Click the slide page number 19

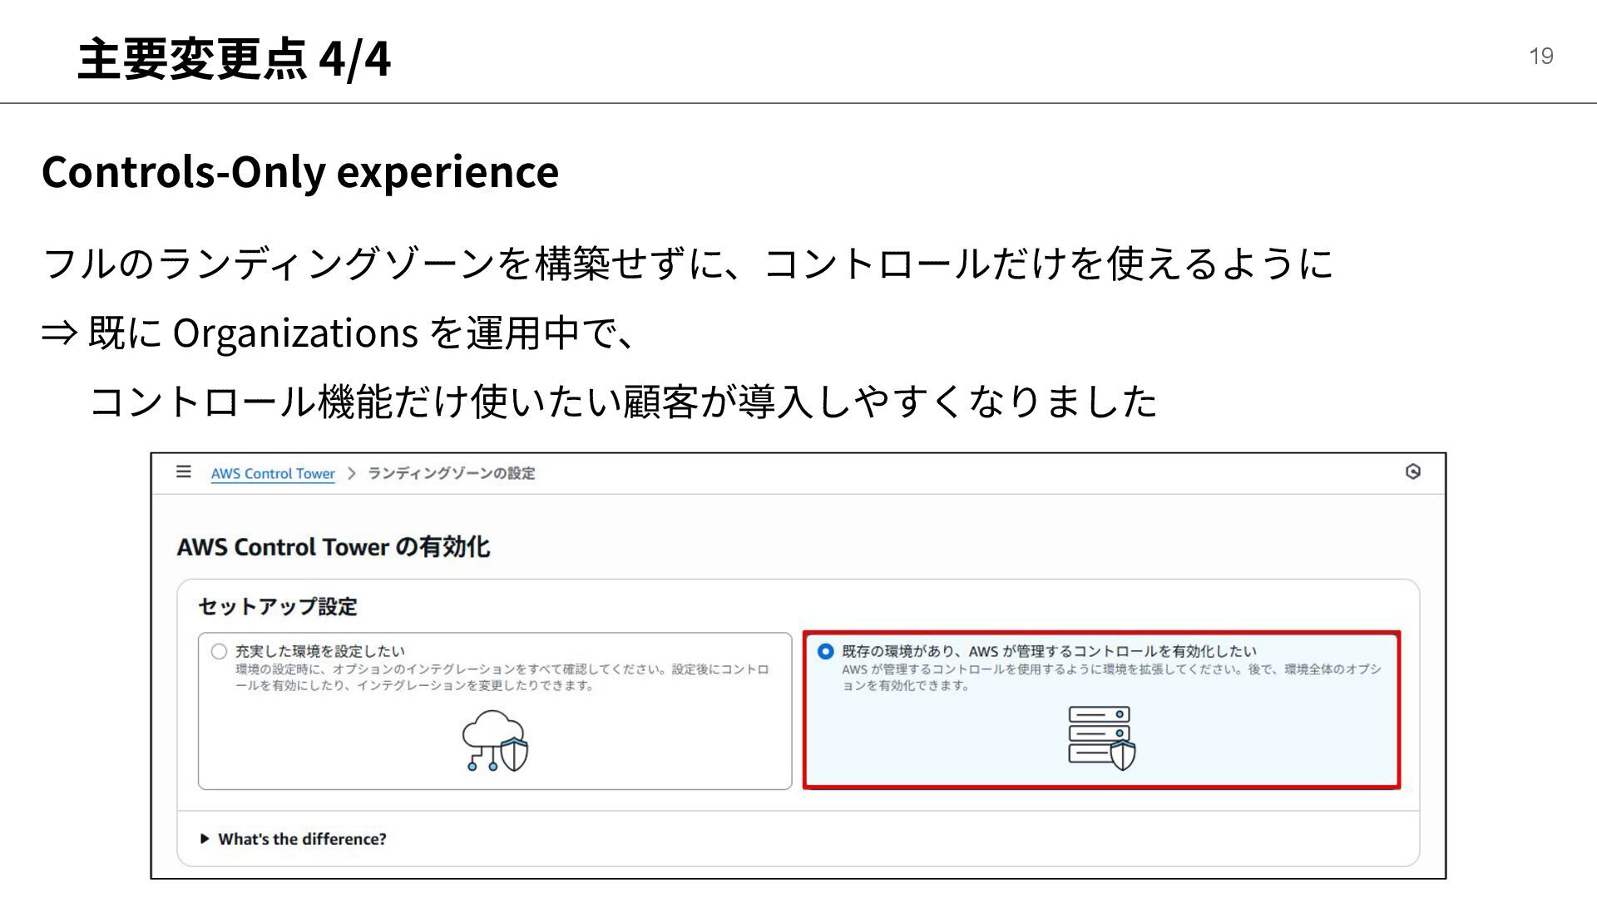pyautogui.click(x=1540, y=56)
